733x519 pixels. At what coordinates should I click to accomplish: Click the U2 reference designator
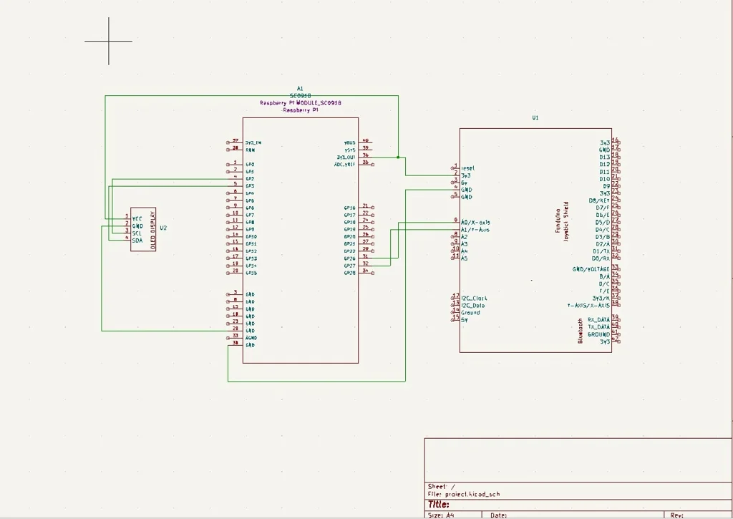click(163, 228)
